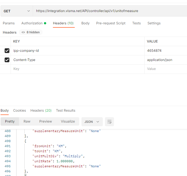Collapse the JSON object at line 490
The image size is (187, 176).
click(25, 141)
